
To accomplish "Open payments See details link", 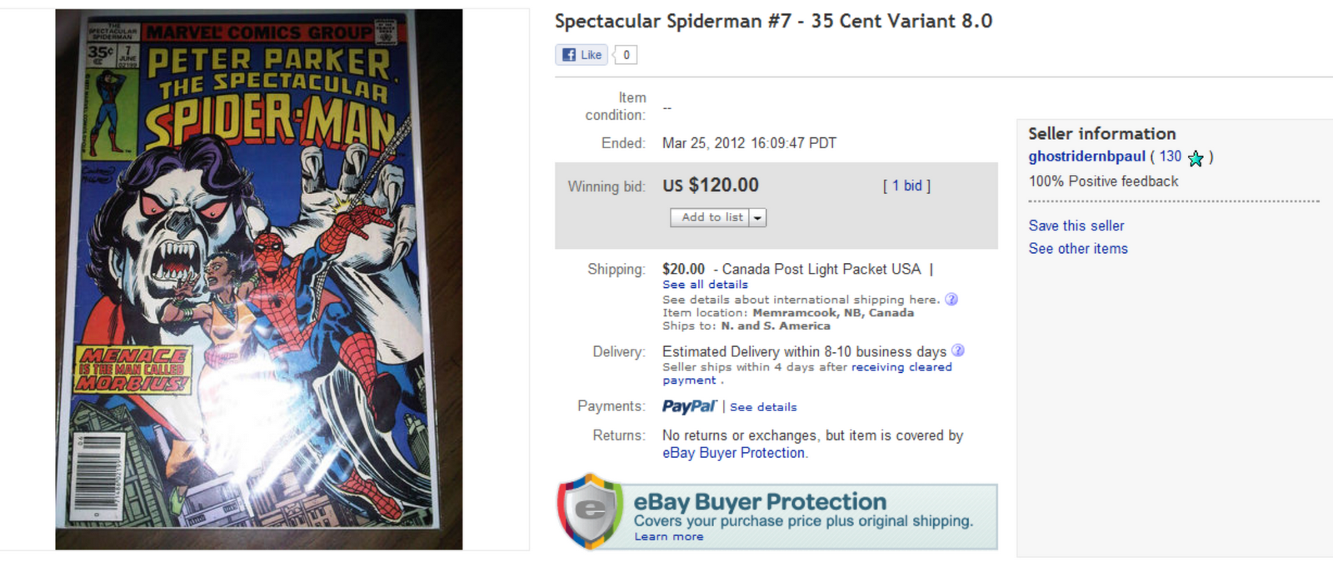I will click(763, 407).
